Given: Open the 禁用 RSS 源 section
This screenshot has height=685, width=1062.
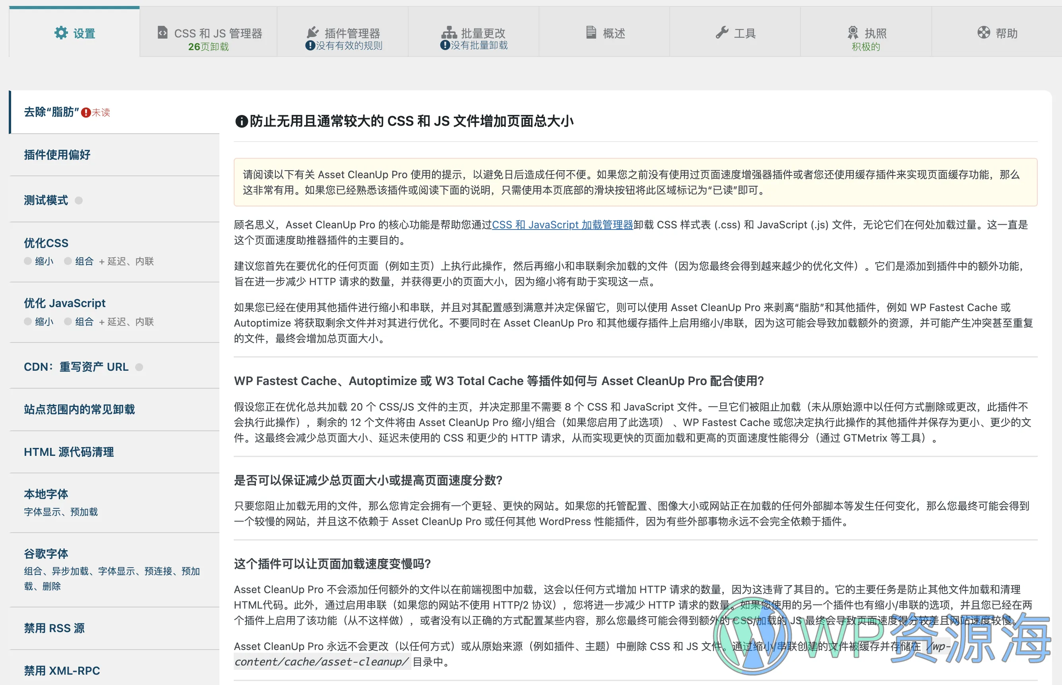Looking at the screenshot, I should tap(114, 628).
